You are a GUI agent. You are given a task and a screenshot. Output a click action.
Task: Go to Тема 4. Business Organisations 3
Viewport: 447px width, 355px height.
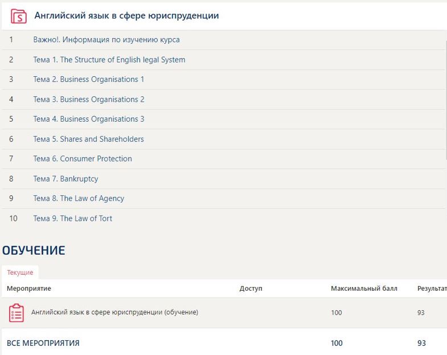pos(88,119)
